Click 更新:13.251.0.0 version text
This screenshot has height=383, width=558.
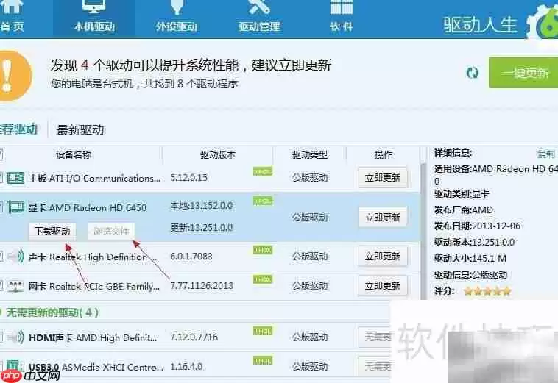202,228
